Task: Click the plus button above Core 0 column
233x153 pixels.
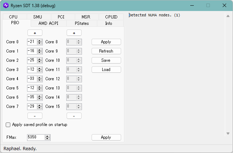Action: click(x=35, y=33)
